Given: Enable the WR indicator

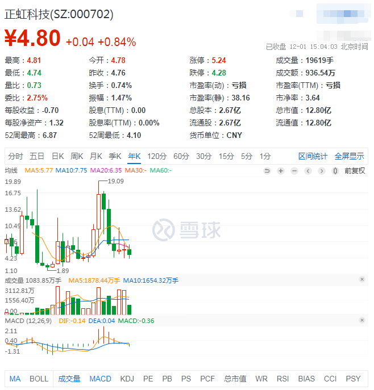Looking at the screenshot, I should tap(261, 380).
